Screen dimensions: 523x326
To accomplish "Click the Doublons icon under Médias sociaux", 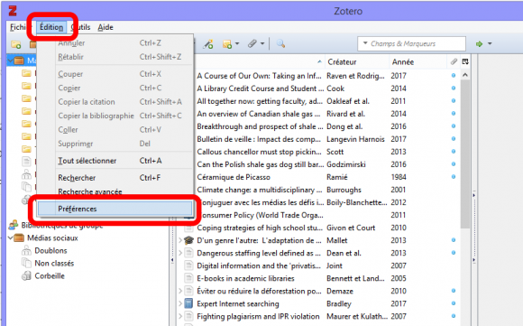I will pos(26,250).
